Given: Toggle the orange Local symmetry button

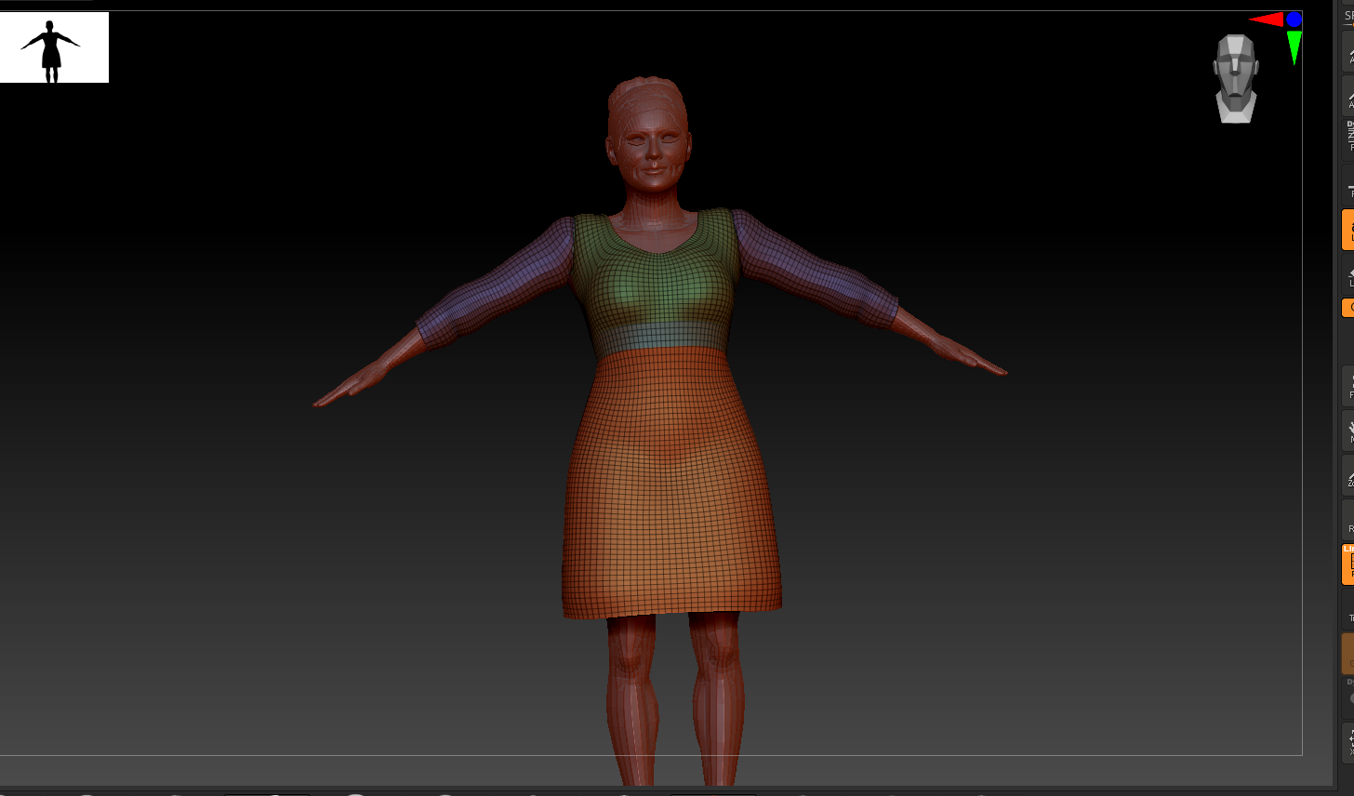Looking at the screenshot, I should [1348, 230].
